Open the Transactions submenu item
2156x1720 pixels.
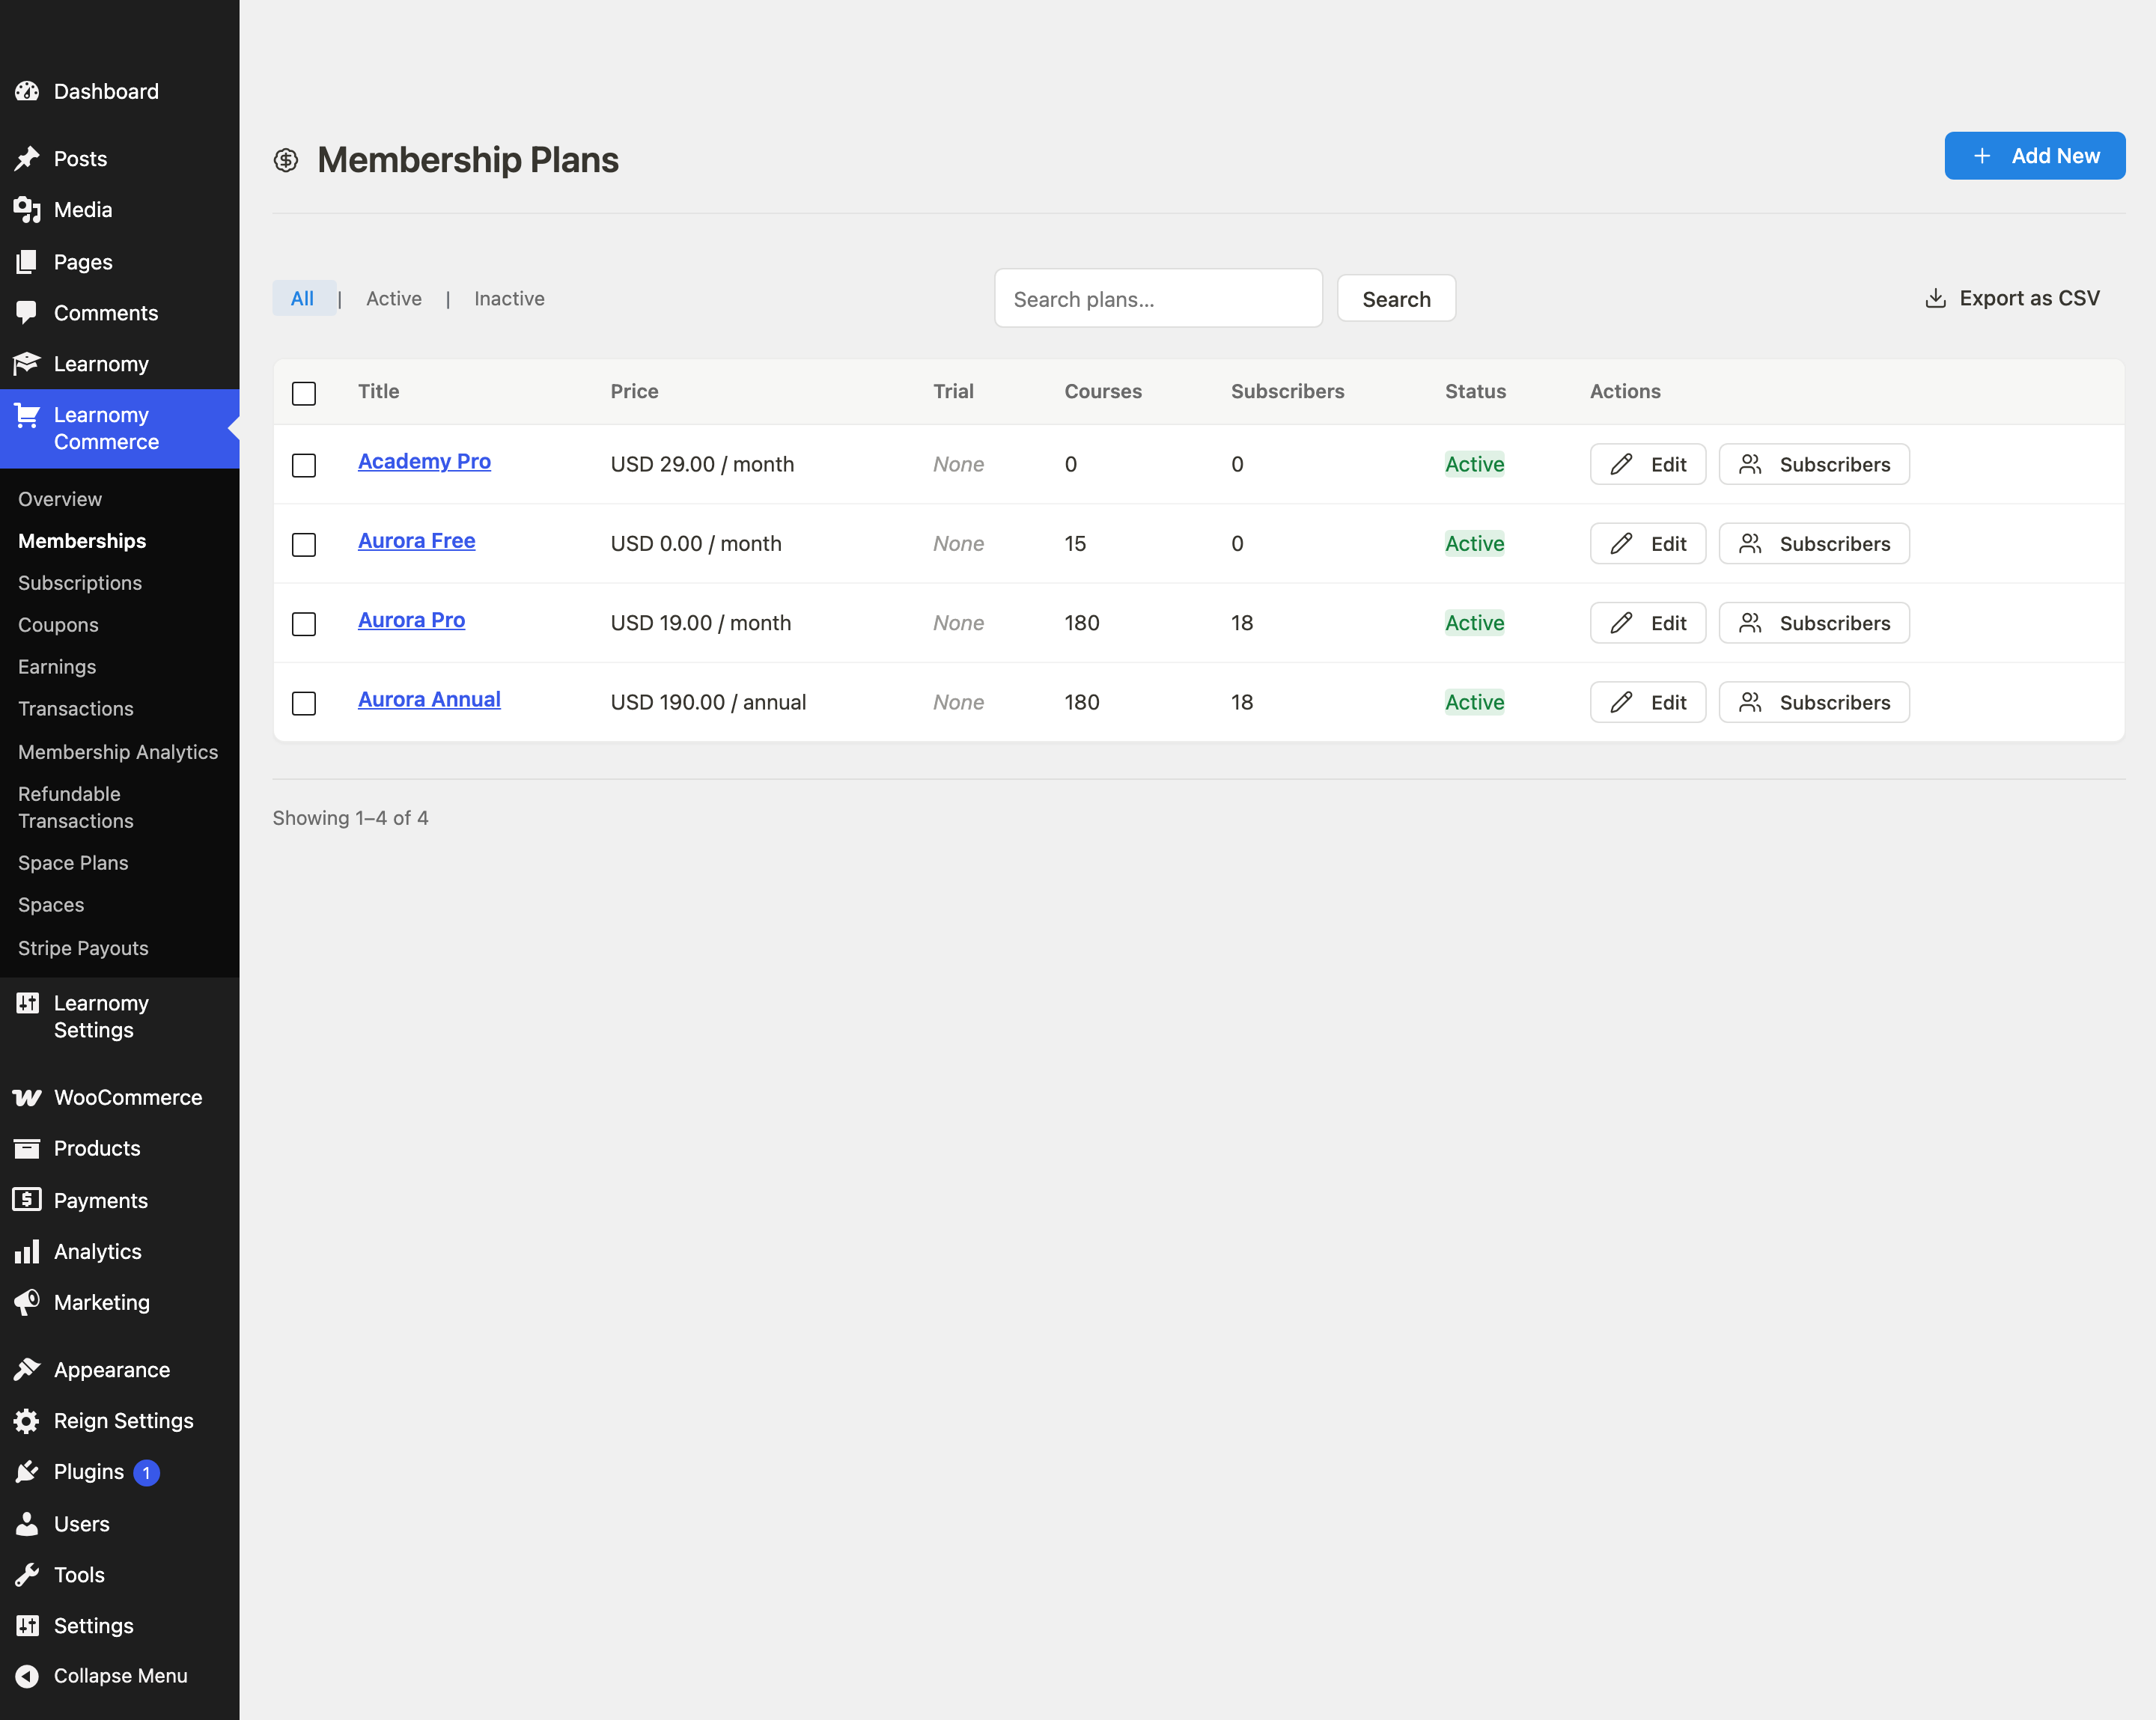click(76, 709)
